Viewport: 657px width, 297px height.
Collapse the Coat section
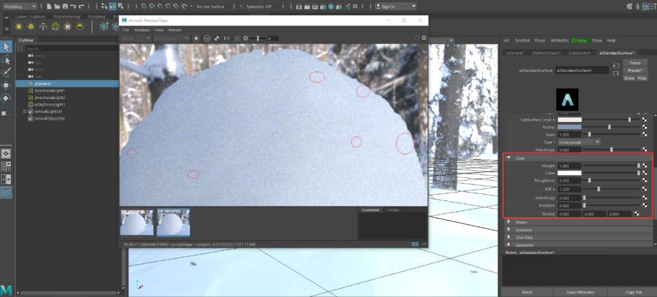click(509, 158)
